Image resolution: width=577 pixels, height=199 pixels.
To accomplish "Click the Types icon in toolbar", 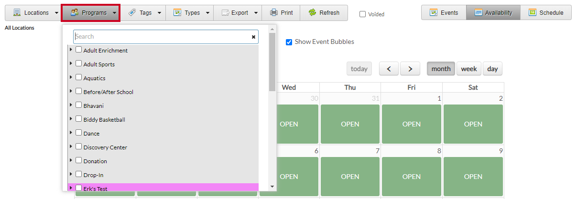I will point(177,13).
